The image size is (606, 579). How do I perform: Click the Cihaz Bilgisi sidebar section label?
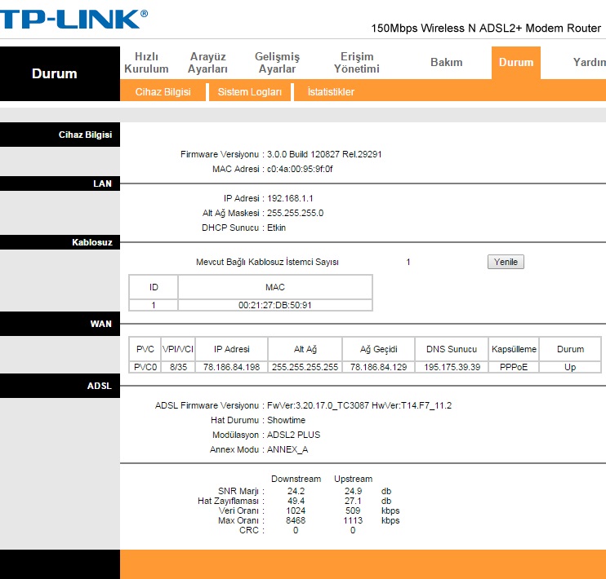pos(85,135)
